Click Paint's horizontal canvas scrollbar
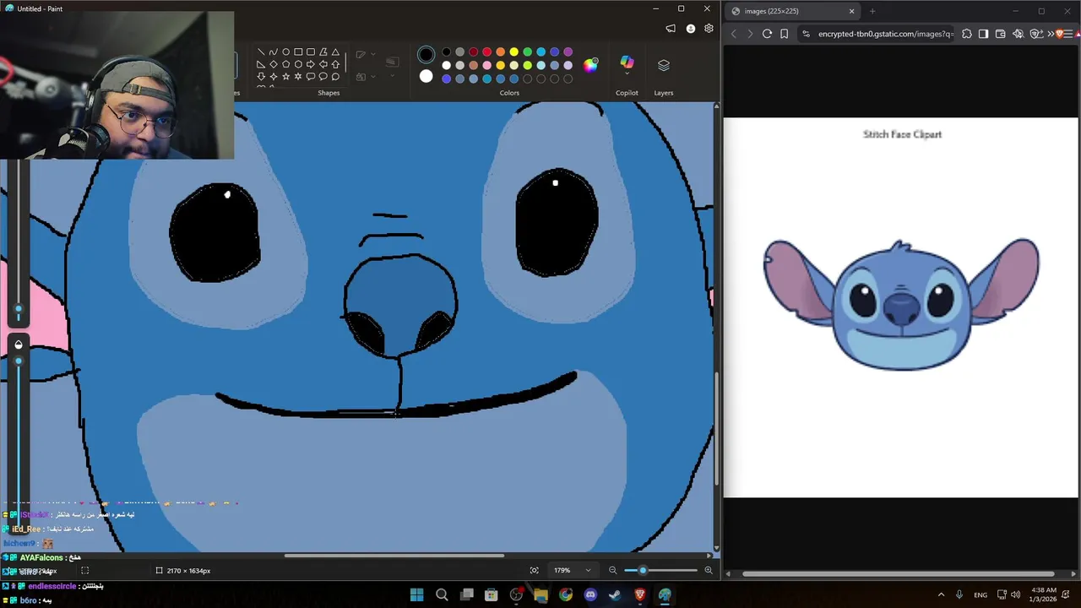 (394, 556)
